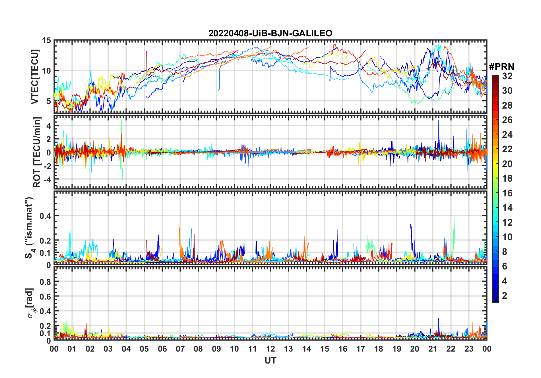Click UT axis hour label 09

[216, 349]
